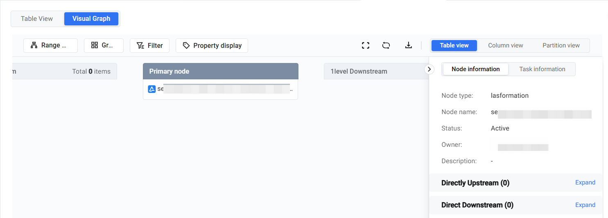
Task: Click the download icon
Action: (408, 45)
